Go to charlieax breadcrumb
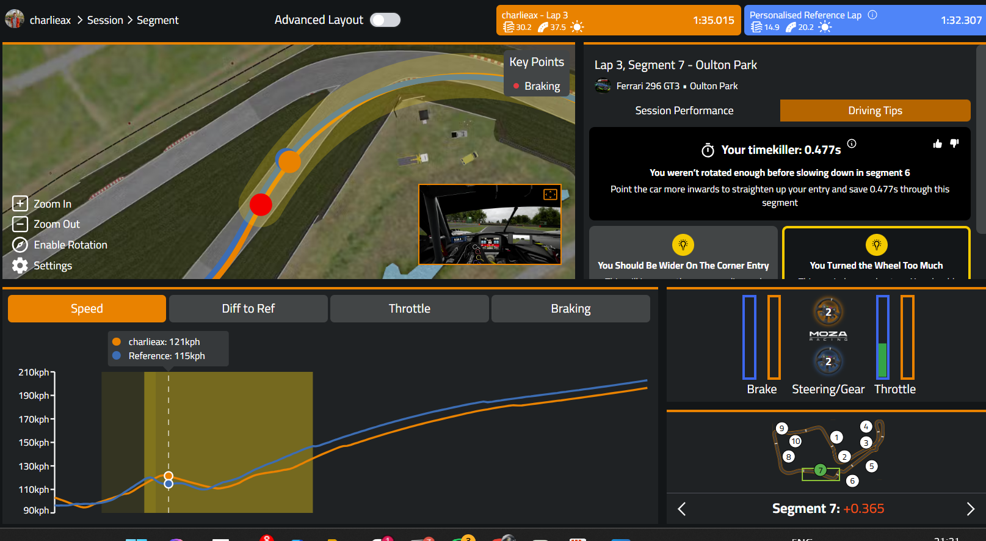The width and height of the screenshot is (986, 541). point(50,20)
